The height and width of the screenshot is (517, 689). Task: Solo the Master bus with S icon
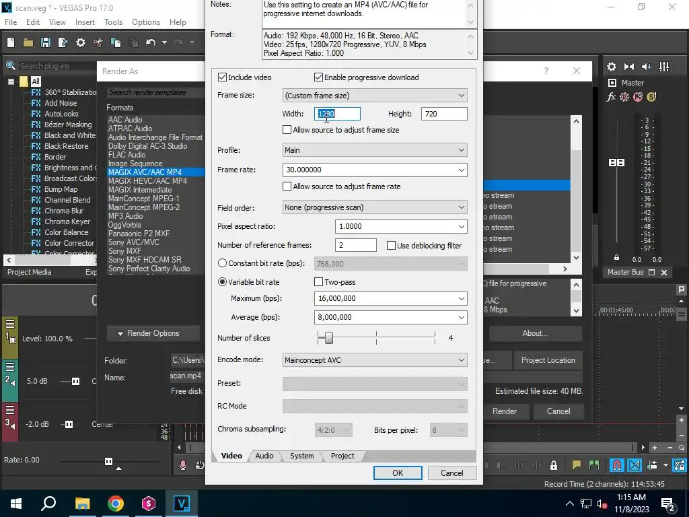(x=651, y=97)
